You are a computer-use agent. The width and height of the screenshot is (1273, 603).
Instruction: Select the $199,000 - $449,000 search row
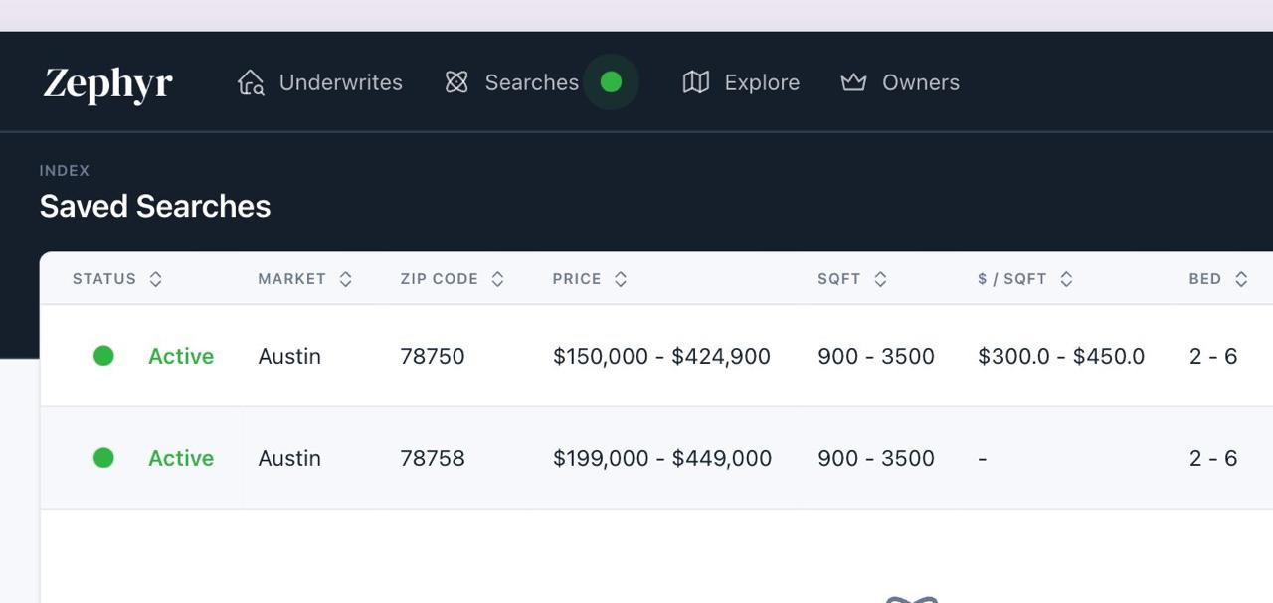[661, 458]
